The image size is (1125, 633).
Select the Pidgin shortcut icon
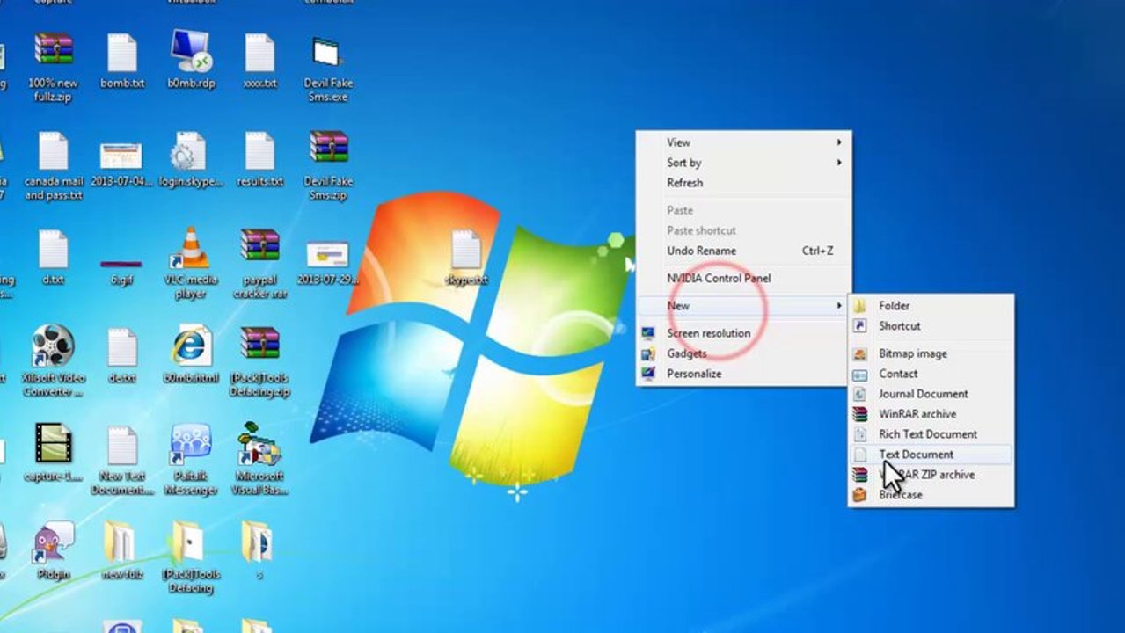click(x=53, y=543)
